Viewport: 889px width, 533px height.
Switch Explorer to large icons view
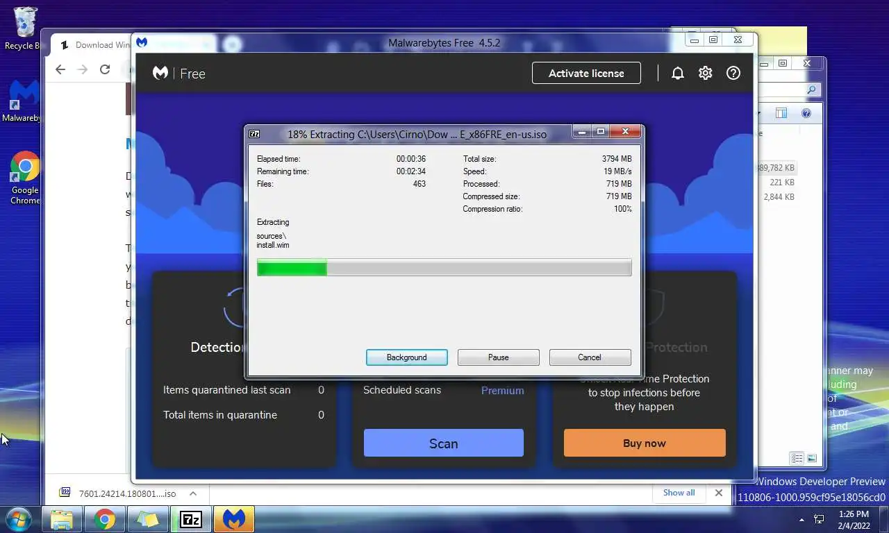[812, 458]
